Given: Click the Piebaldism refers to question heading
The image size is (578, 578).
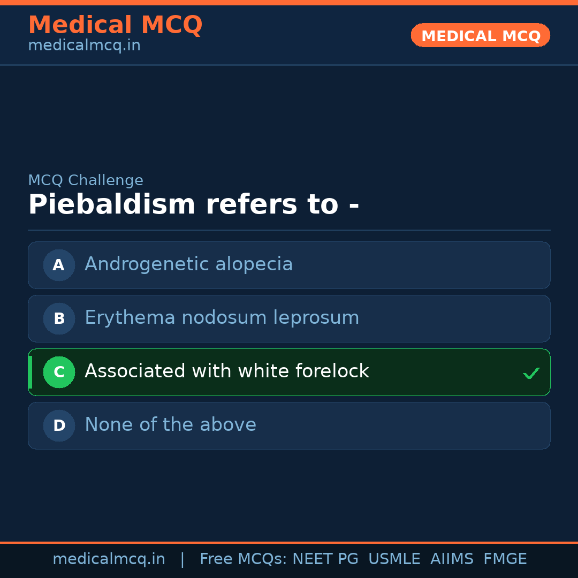Looking at the screenshot, I should pyautogui.click(x=193, y=205).
